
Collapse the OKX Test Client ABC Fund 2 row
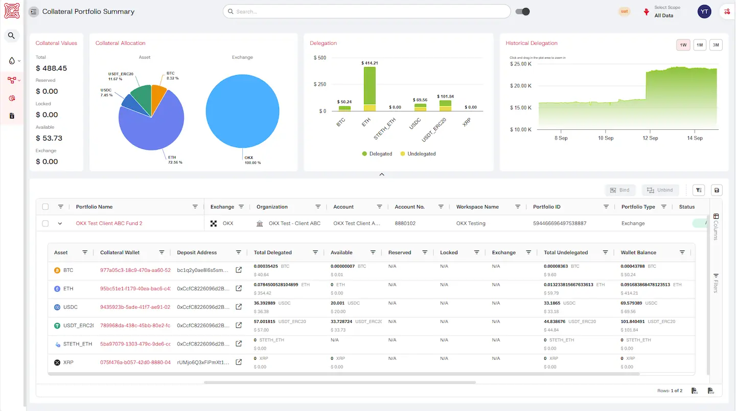(x=60, y=223)
